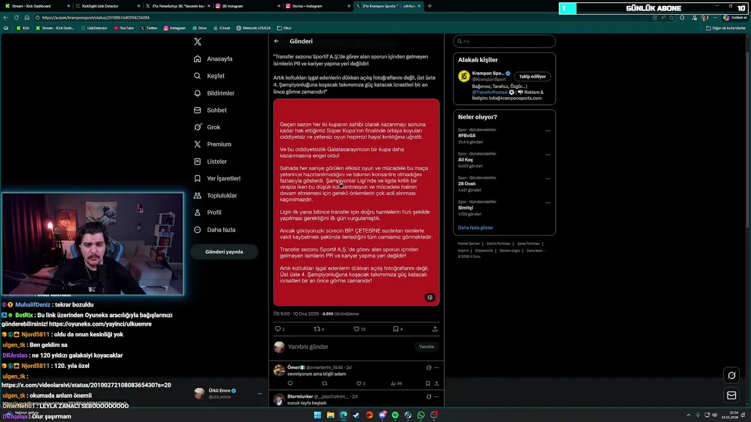Open Okul bookmarks folder
The image size is (751, 422).
coord(284,28)
